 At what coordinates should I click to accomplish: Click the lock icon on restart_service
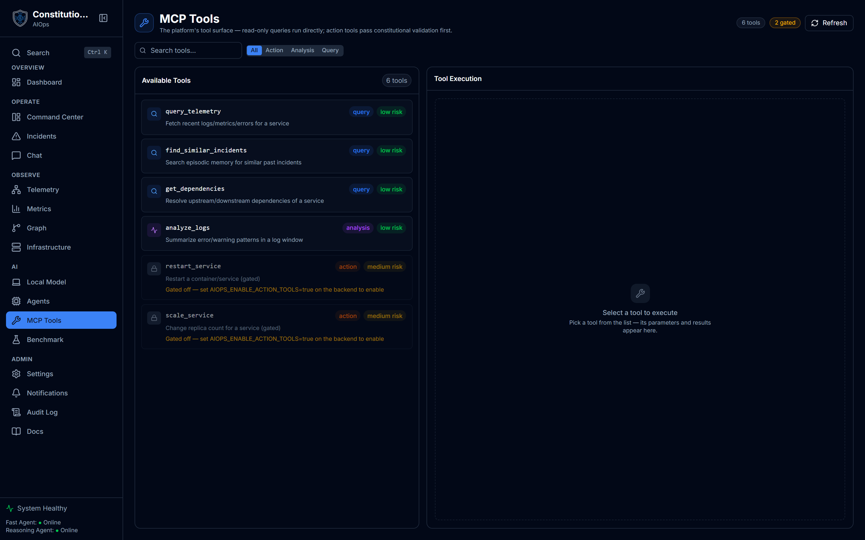point(154,268)
